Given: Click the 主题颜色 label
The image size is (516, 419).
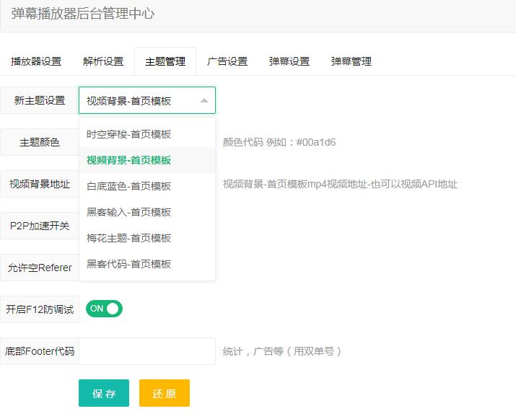Looking at the screenshot, I should point(40,142).
